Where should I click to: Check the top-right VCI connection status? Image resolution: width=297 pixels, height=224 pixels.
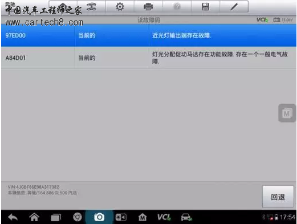(x=262, y=19)
